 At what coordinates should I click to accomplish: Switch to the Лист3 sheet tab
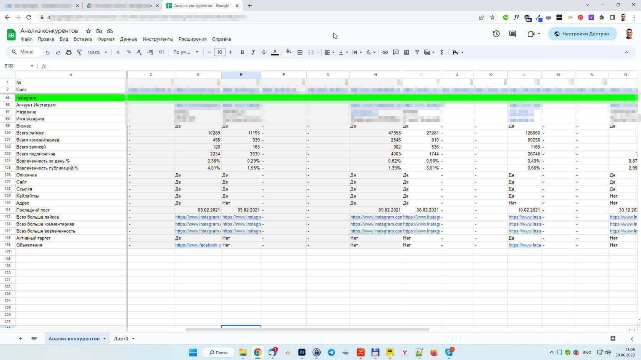pos(121,339)
